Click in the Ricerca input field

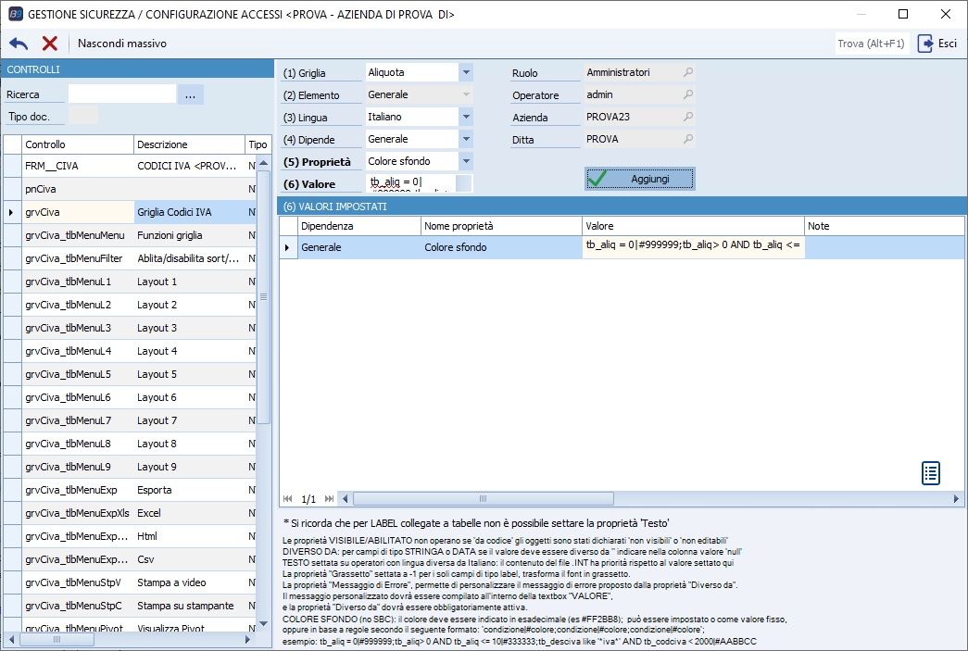pyautogui.click(x=121, y=94)
